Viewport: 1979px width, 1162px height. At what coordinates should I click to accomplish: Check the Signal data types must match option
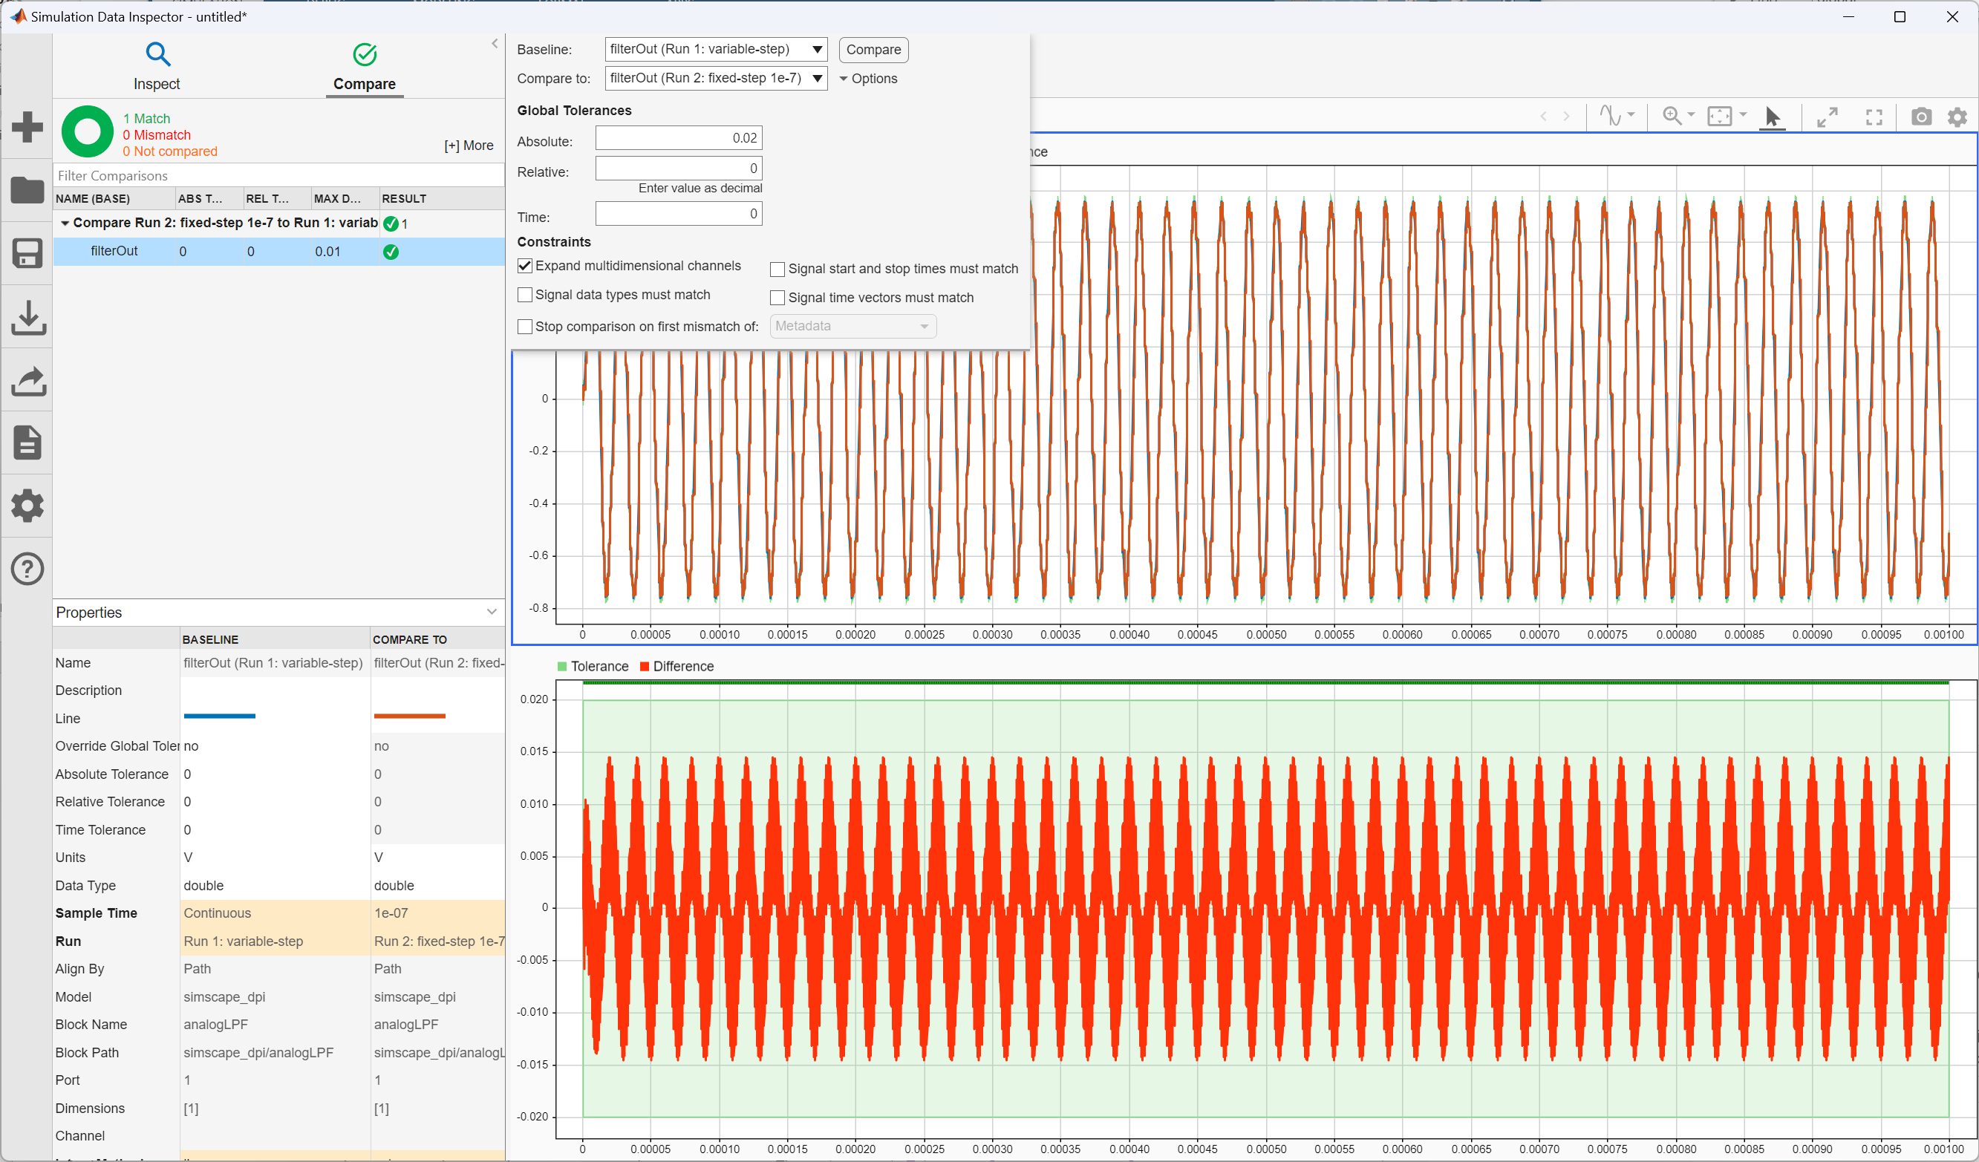pos(524,295)
